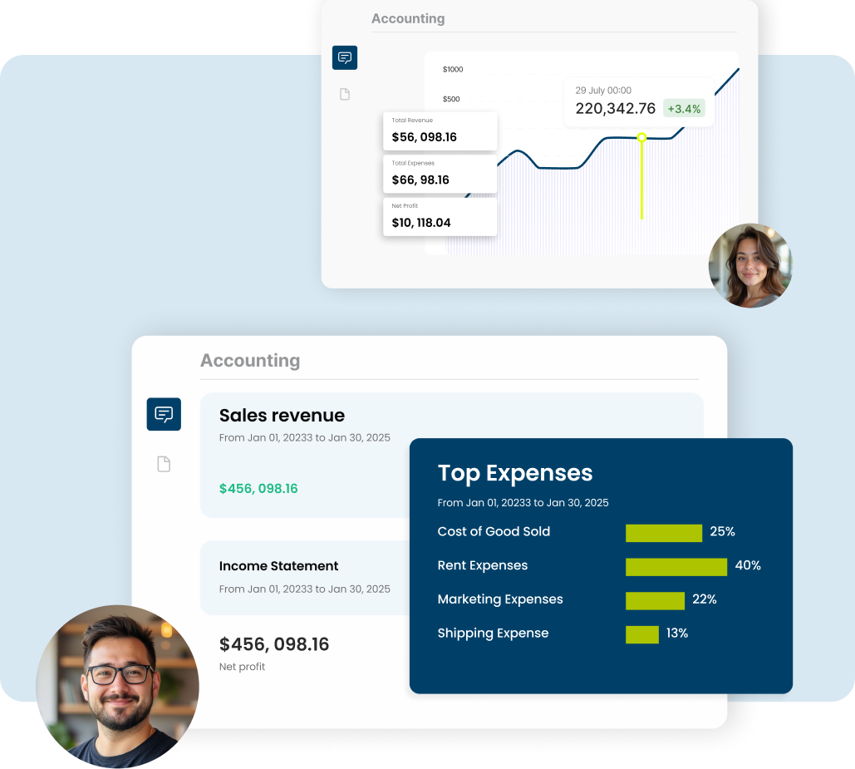Click the woman's profile avatar

tap(750, 266)
